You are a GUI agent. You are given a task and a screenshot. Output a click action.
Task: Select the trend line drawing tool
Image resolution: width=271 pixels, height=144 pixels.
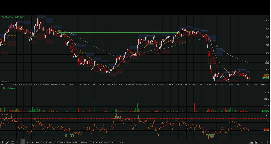point(7,142)
